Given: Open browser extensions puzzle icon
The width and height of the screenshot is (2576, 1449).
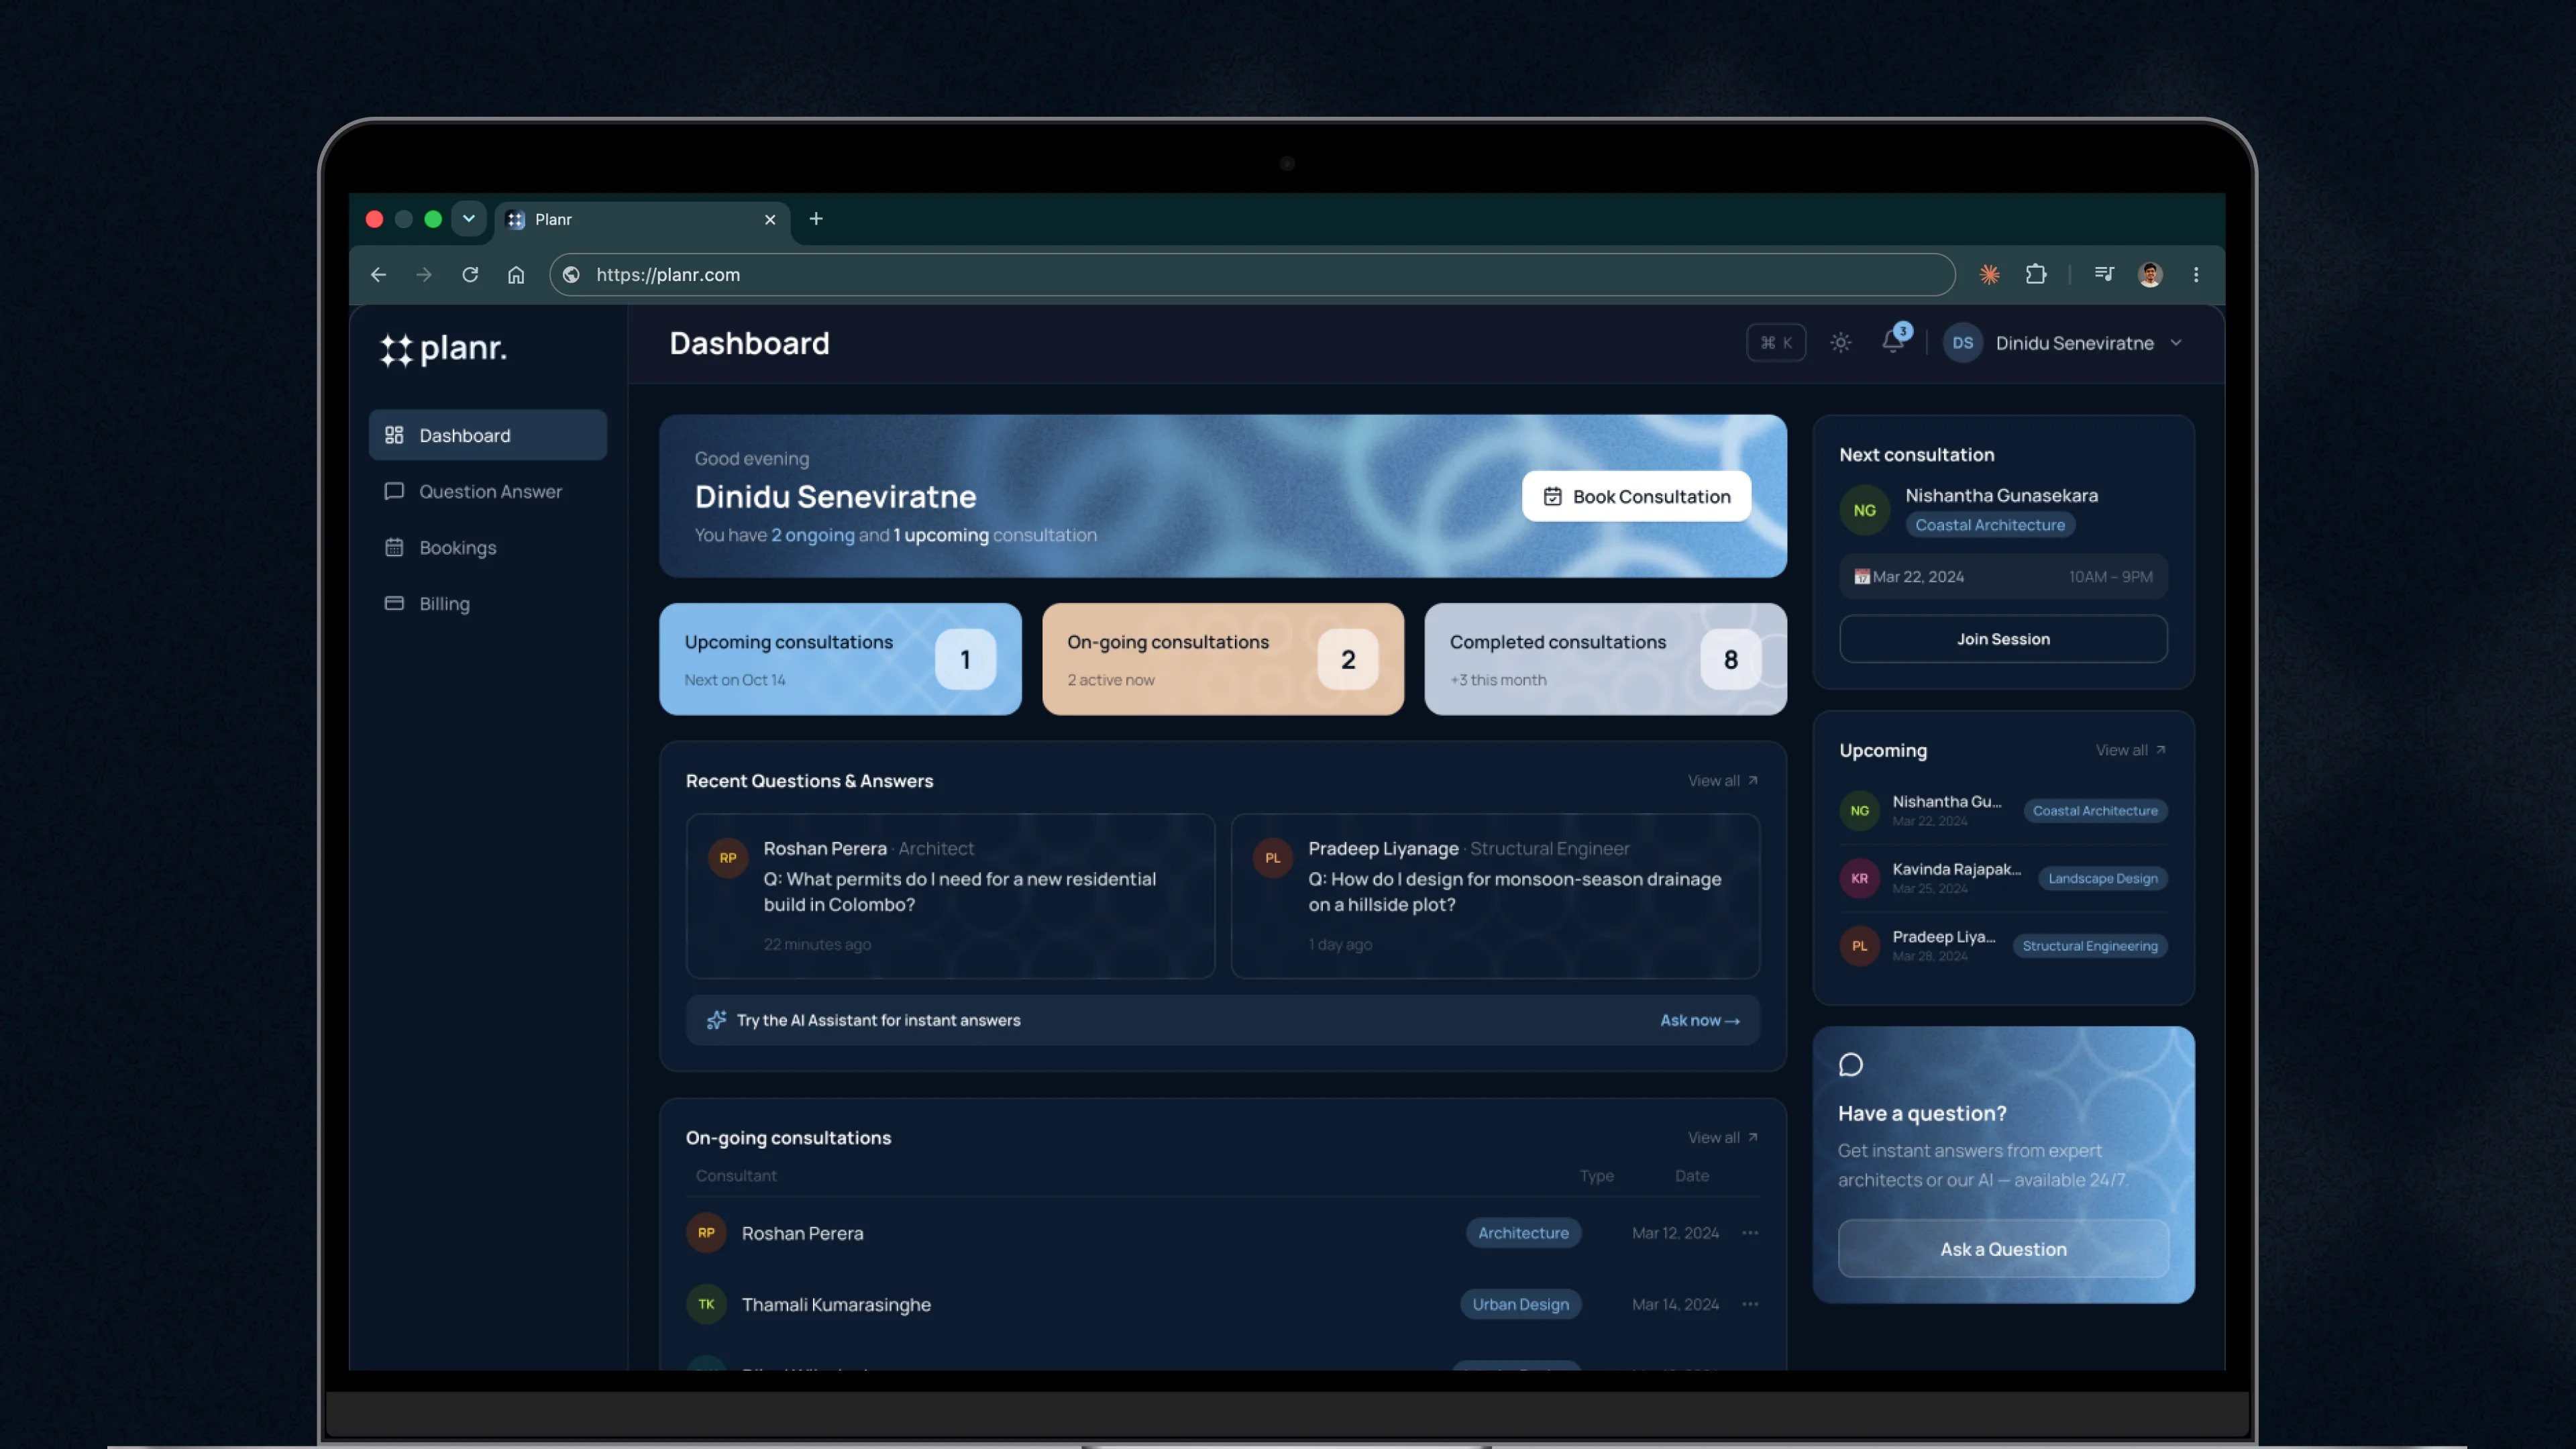Looking at the screenshot, I should coord(2036,274).
